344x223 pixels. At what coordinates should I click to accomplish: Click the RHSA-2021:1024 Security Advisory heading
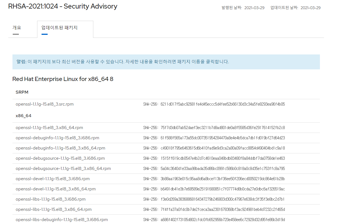[x=63, y=6]
